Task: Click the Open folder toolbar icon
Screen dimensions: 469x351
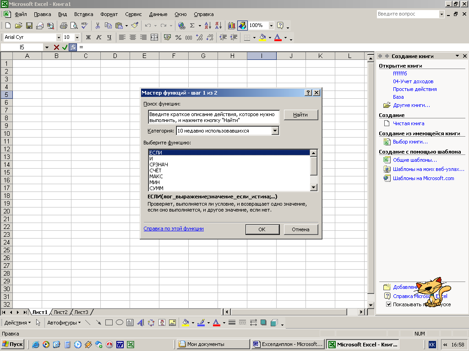Action: pyautogui.click(x=18, y=26)
